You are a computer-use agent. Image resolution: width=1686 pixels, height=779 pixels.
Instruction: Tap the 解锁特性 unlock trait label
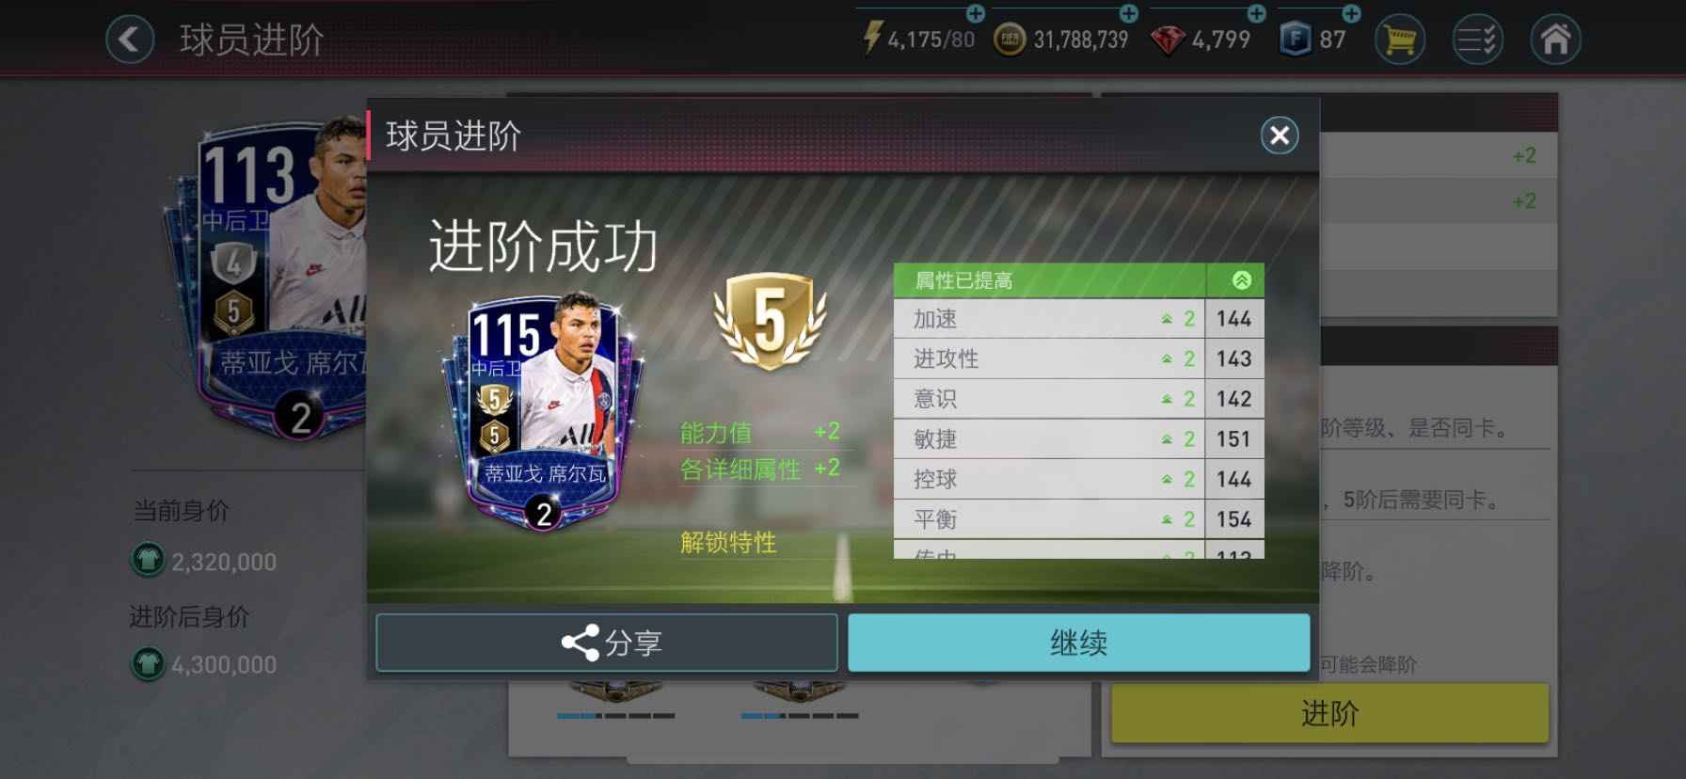pos(728,543)
